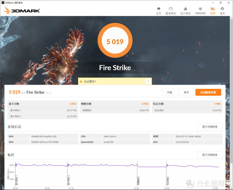This screenshot has height=190, width=233.
Task: Click the 监控 section heading
Action: click(11, 155)
